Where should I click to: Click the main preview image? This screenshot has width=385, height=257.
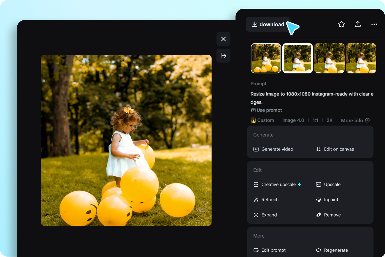[x=126, y=140]
